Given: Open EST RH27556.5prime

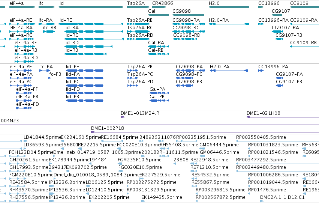Looking at the screenshot, I should pos(28,197).
